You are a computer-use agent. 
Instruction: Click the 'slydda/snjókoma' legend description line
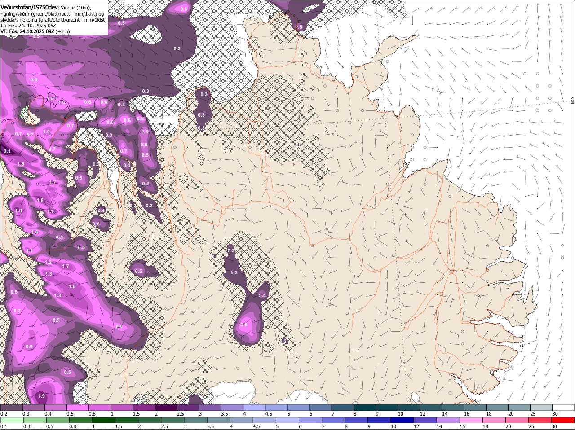[53, 20]
